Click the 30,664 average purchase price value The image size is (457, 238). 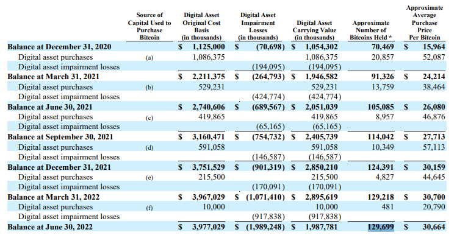coord(434,227)
